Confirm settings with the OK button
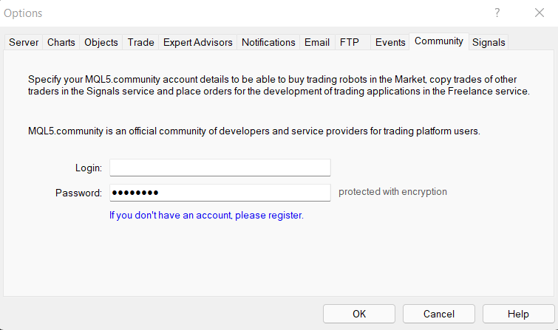Viewport: 558px width, 330px height. [x=358, y=314]
